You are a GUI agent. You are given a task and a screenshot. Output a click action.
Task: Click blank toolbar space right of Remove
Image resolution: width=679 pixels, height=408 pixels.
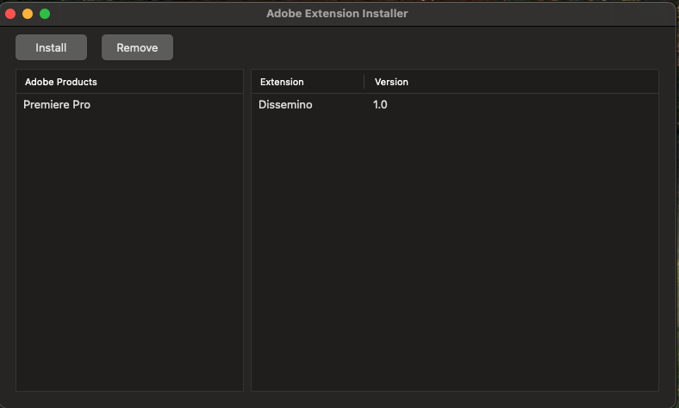click(414, 47)
